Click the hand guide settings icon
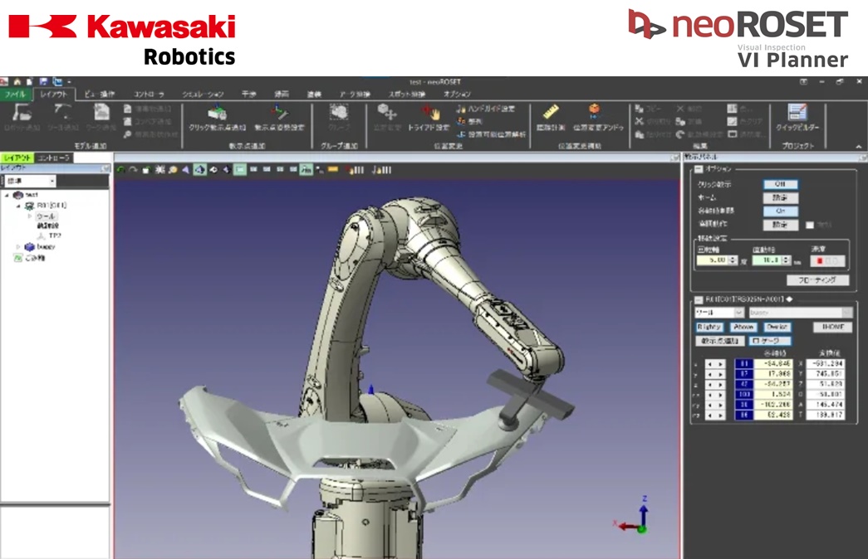 coord(462,109)
